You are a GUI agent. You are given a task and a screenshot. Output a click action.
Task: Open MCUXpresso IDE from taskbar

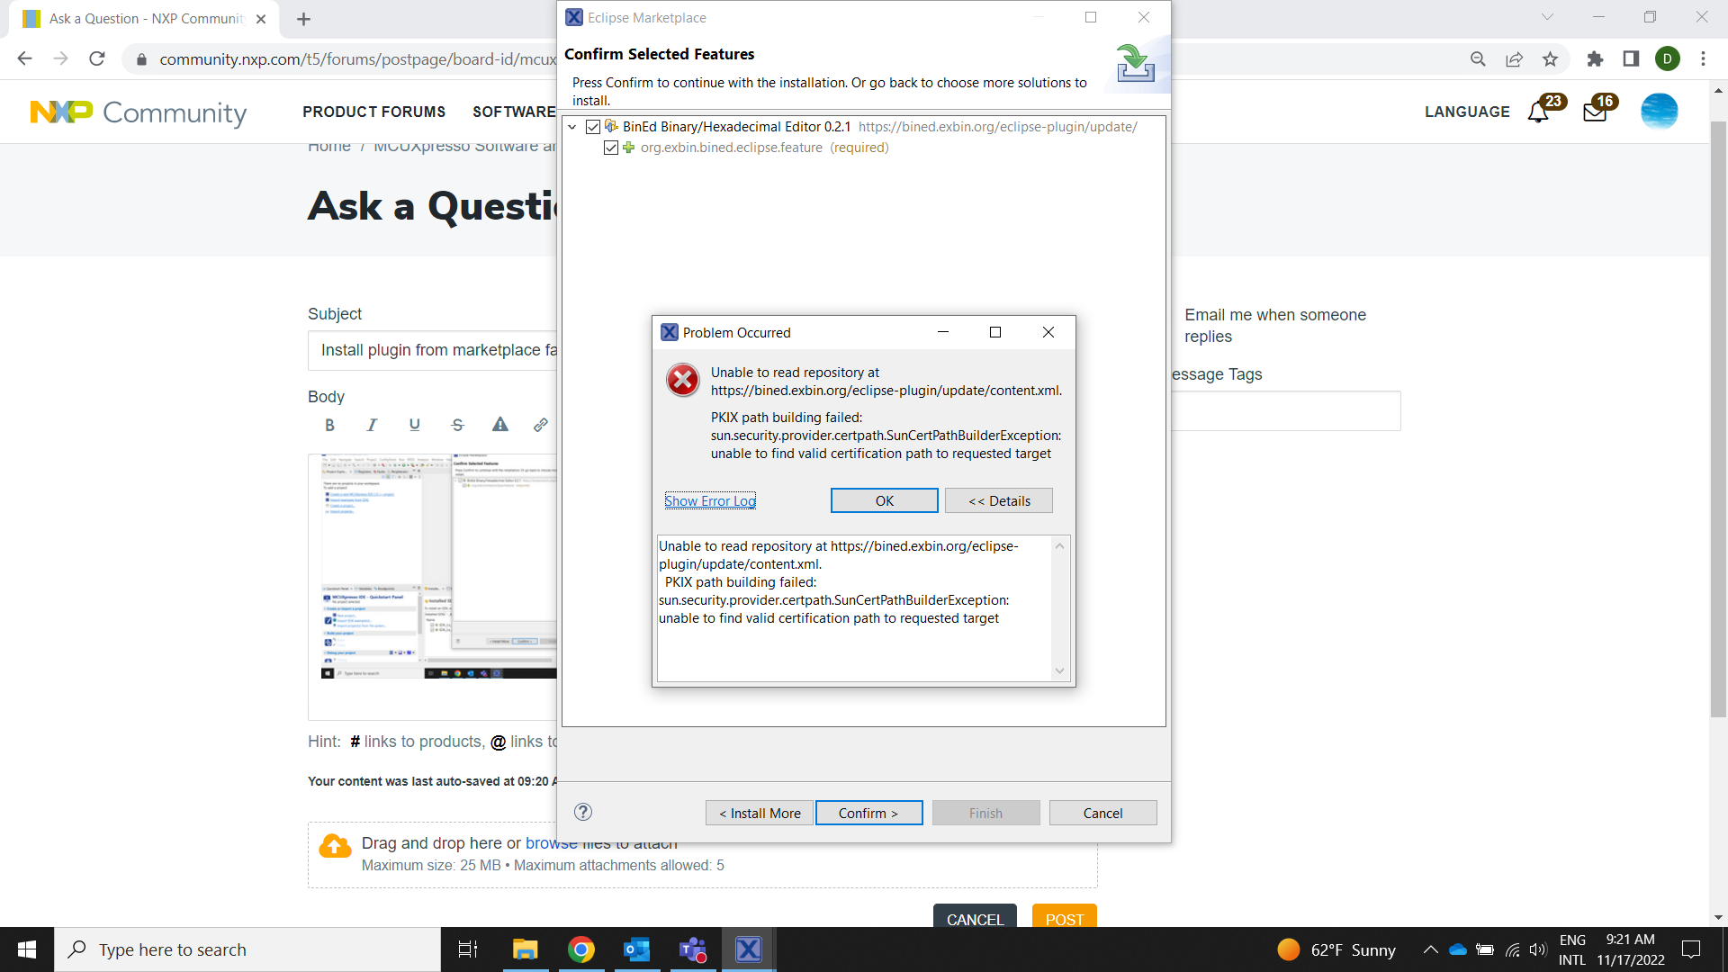748,949
